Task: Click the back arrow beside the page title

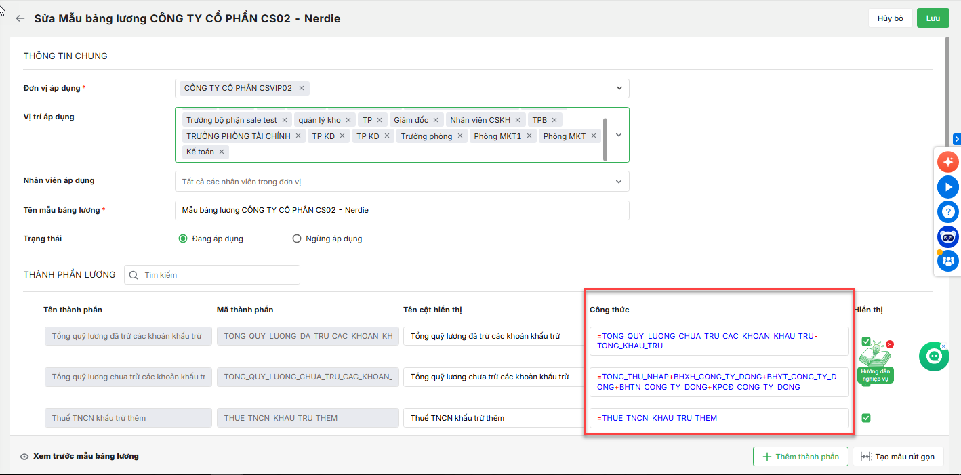Action: [20, 18]
